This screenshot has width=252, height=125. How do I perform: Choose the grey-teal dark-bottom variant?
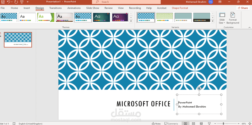pos(202,17)
